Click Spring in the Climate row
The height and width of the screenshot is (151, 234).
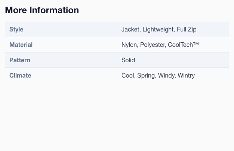(x=146, y=75)
